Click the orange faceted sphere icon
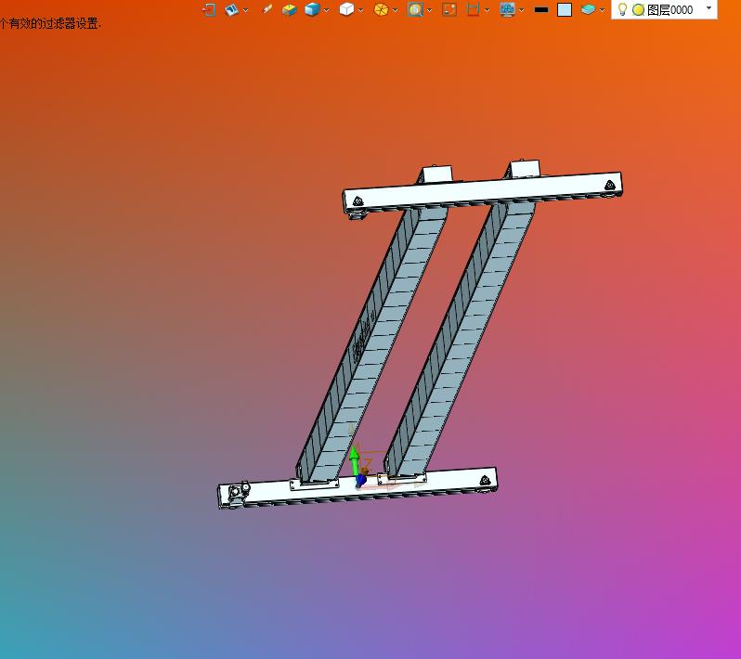741x659 pixels. [x=381, y=9]
